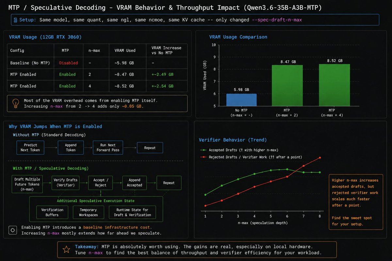Viewport: 392px width, 261px height.
Task: Click the 'VRAM Used (GB)' axis label
Action: coord(205,75)
